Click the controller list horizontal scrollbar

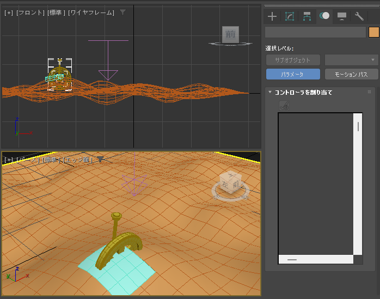pyautogui.click(x=316, y=259)
